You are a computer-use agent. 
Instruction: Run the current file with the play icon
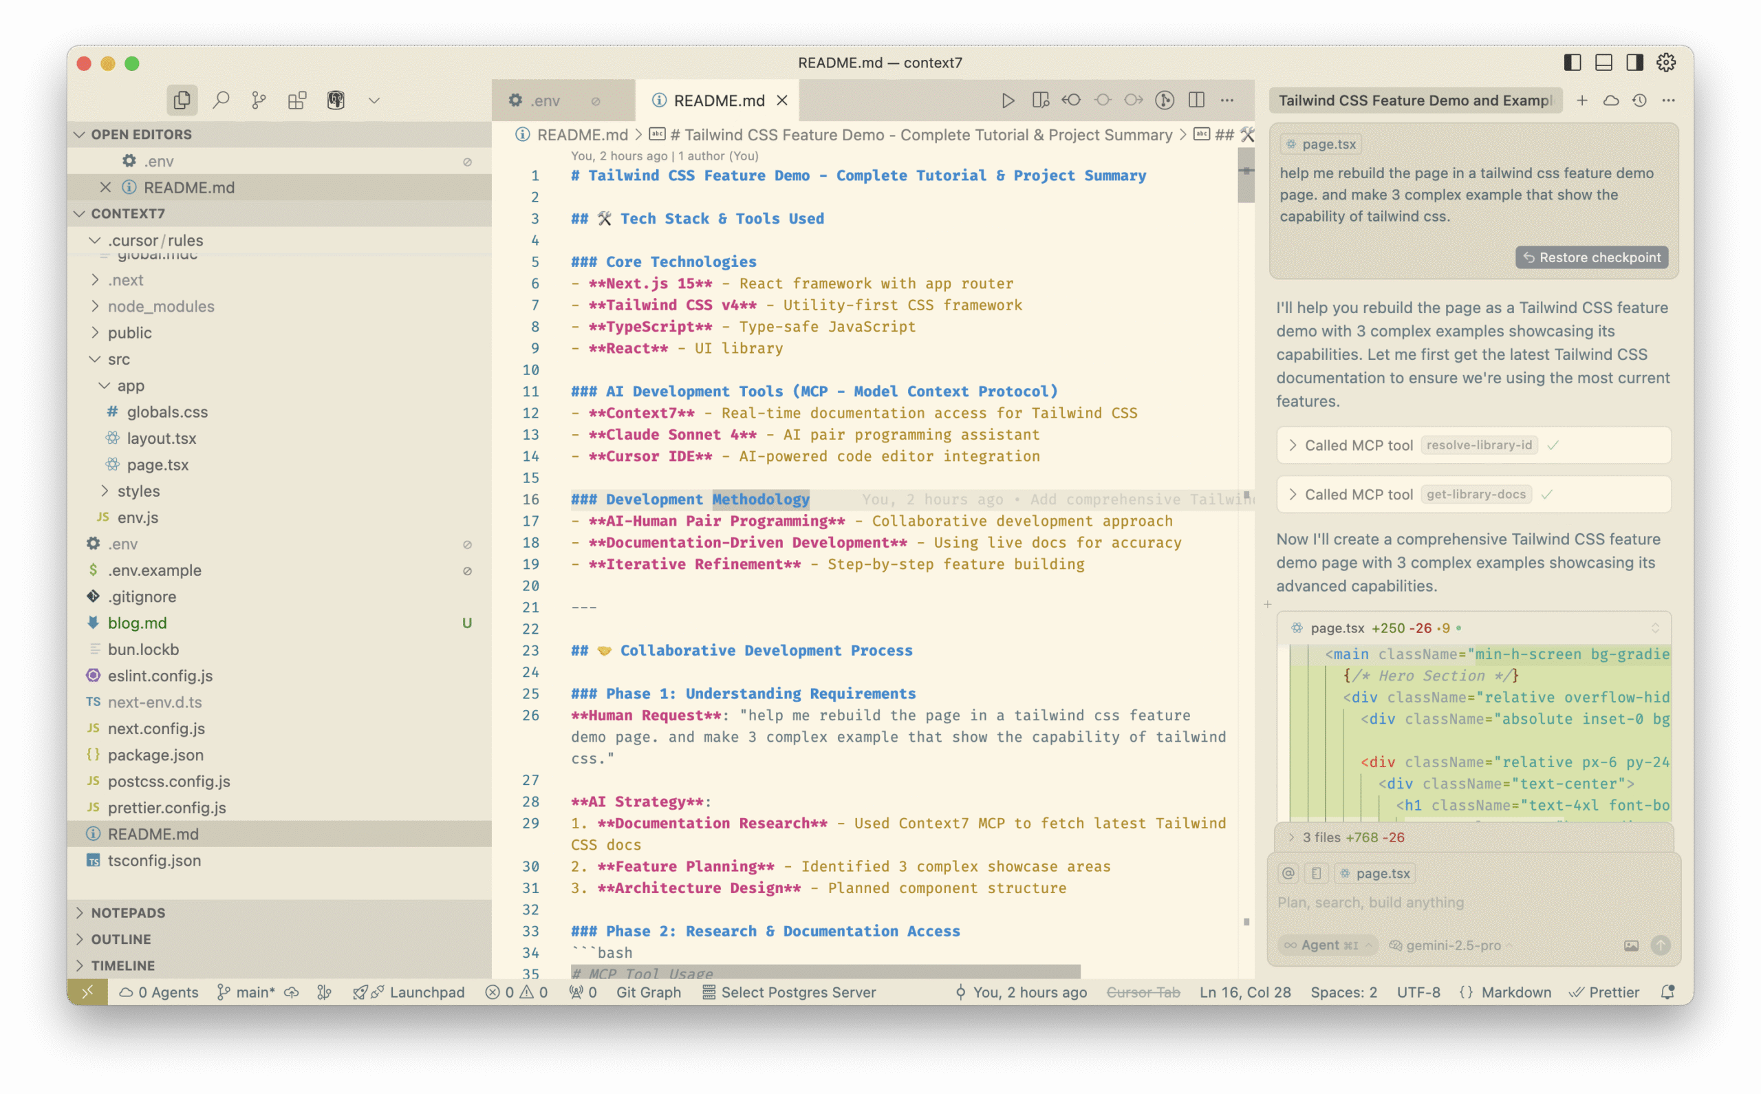pyautogui.click(x=1008, y=100)
